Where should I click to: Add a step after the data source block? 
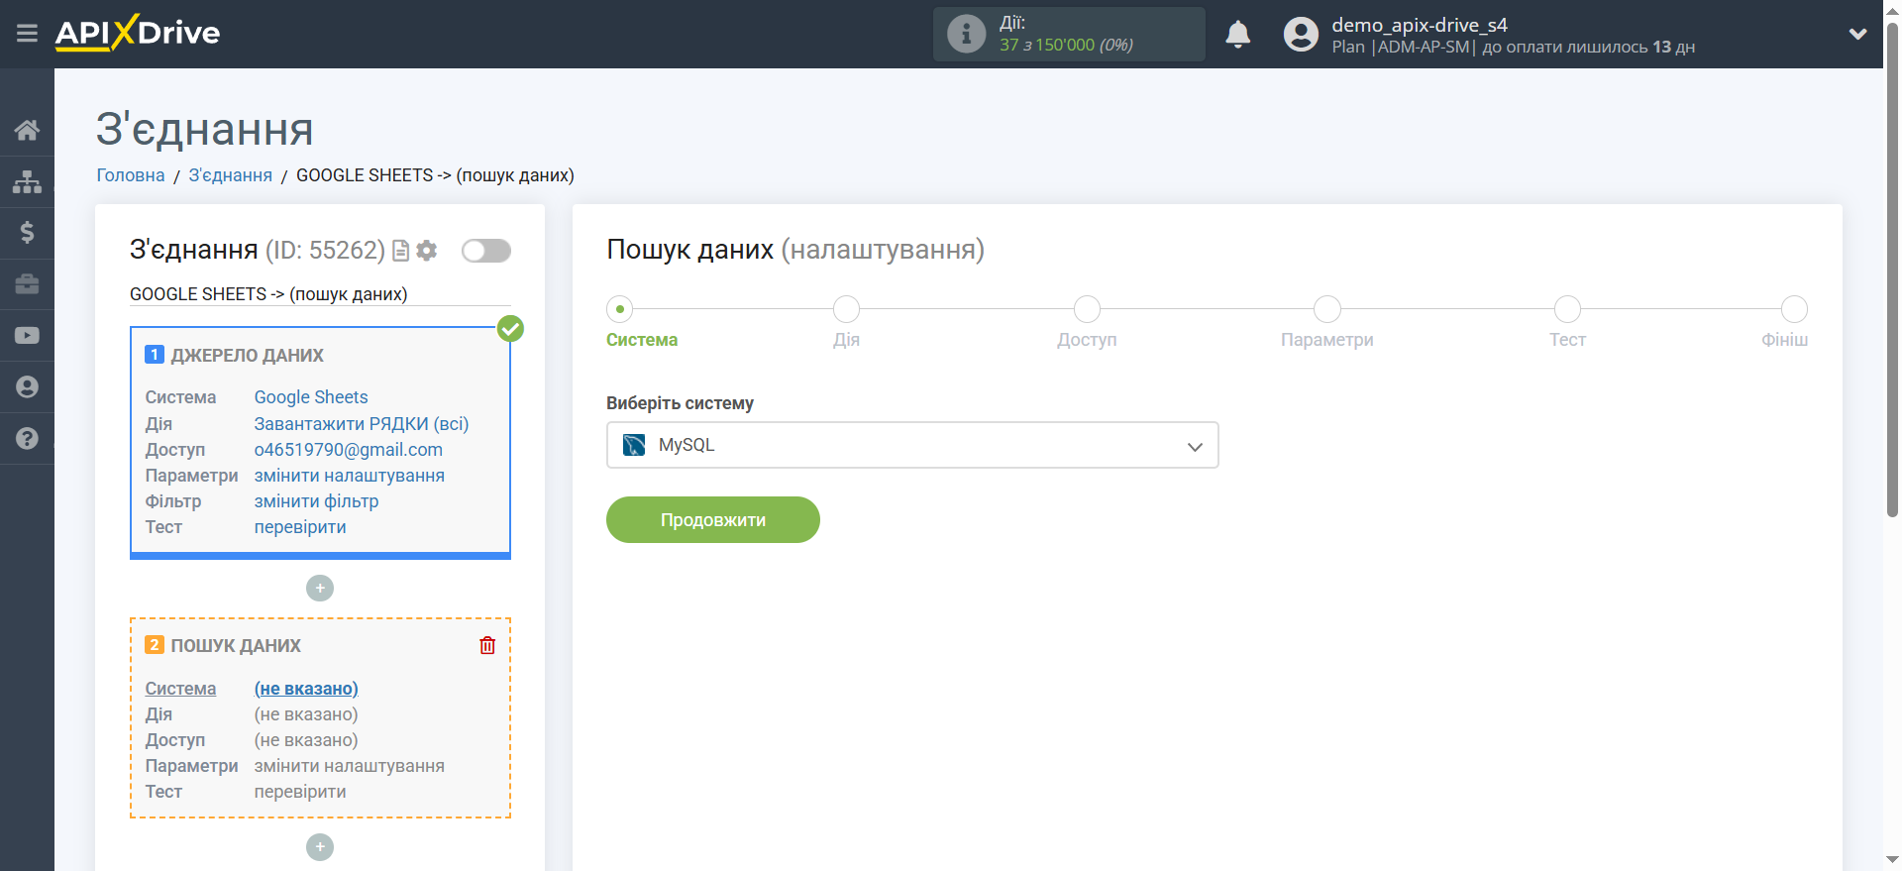[x=320, y=589]
